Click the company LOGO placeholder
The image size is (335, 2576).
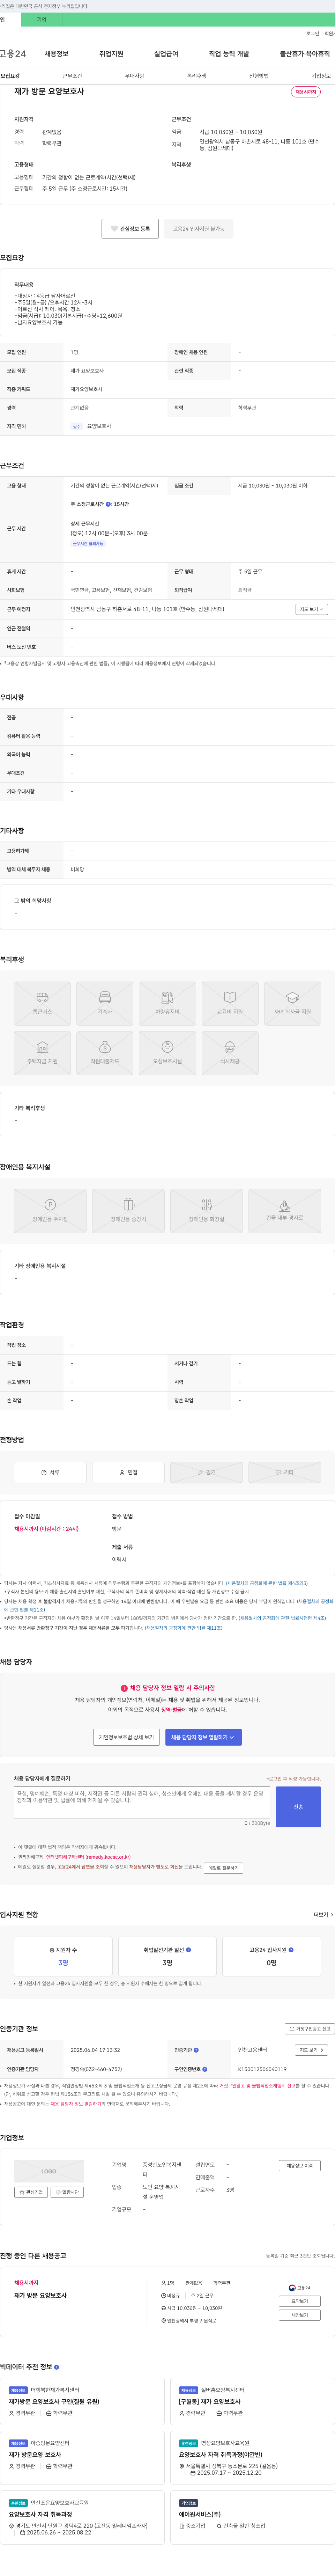tap(49, 2171)
